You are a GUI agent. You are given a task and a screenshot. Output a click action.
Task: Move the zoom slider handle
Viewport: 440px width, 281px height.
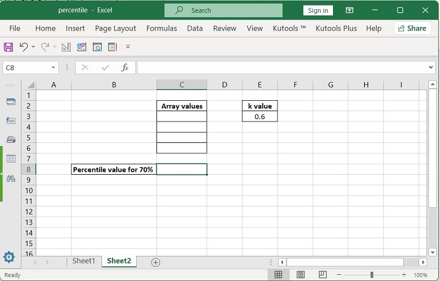pyautogui.click(x=372, y=274)
